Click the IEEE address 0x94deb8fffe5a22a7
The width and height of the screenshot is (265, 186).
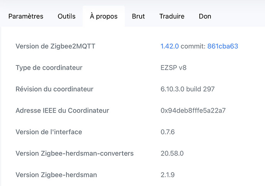coord(193,111)
